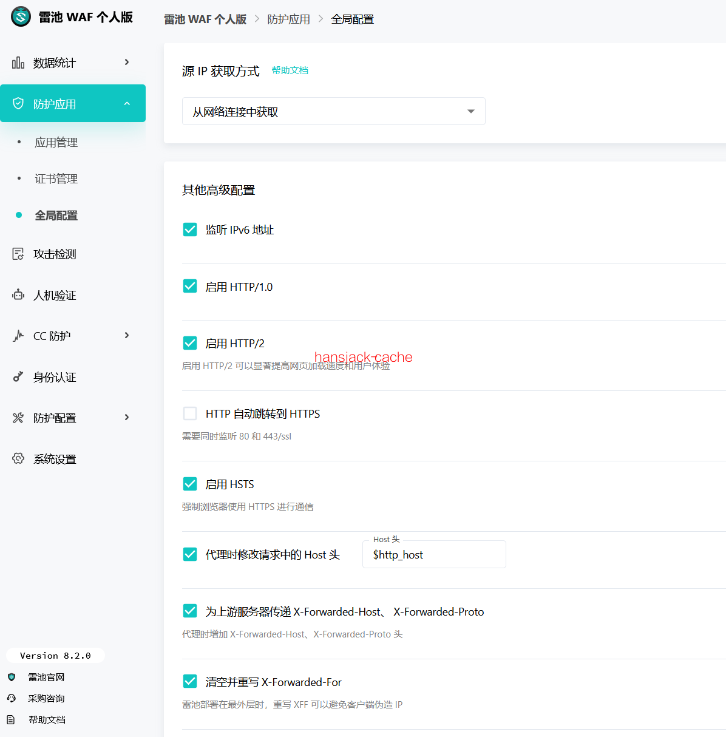726x737 pixels.
Task: Click the 雷池 WAF 个人版 sidebar title
Action: coord(86,17)
